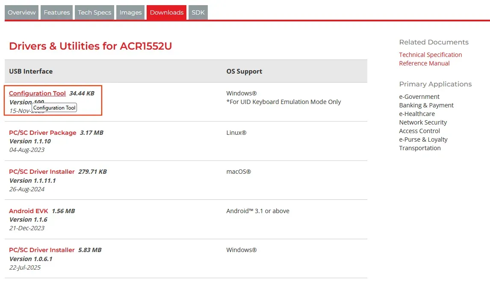Image resolution: width=490 pixels, height=288 pixels.
Task: Click the Configuration Tool tooltip label
Action: point(54,108)
